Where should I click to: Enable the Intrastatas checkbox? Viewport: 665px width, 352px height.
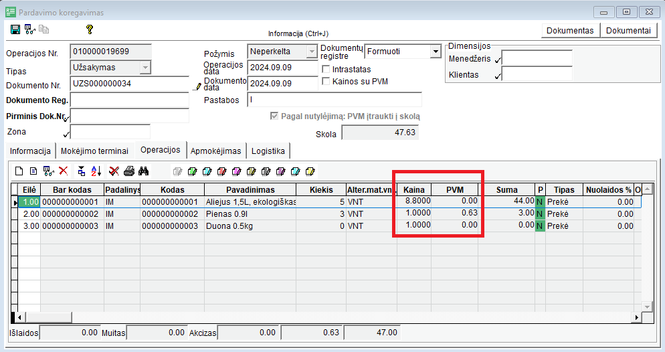[x=326, y=69]
